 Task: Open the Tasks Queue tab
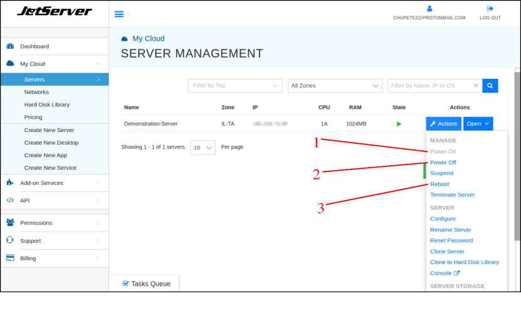[x=145, y=283]
